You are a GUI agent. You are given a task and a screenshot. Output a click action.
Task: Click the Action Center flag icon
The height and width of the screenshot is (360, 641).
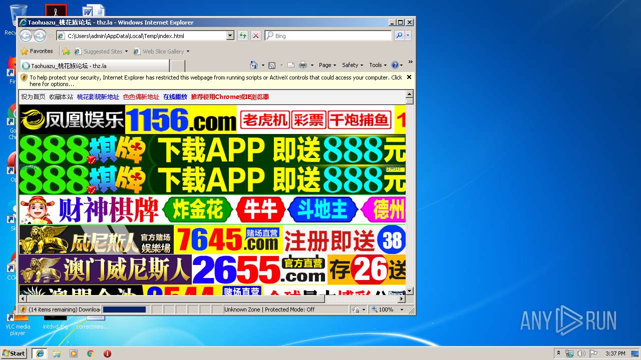[593, 353]
